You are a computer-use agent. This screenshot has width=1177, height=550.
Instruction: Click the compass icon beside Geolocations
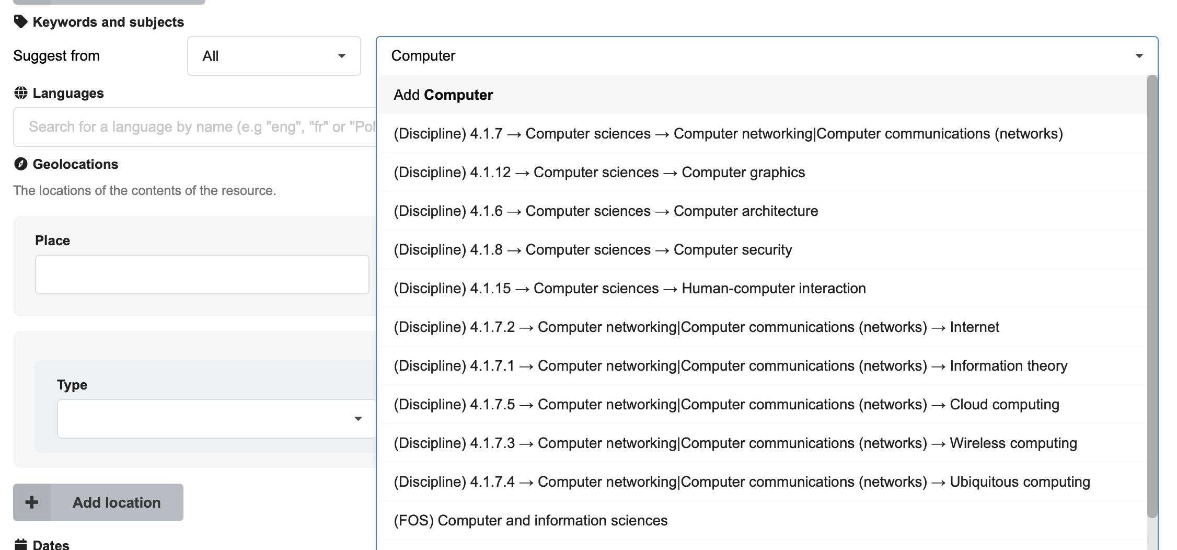pos(21,164)
